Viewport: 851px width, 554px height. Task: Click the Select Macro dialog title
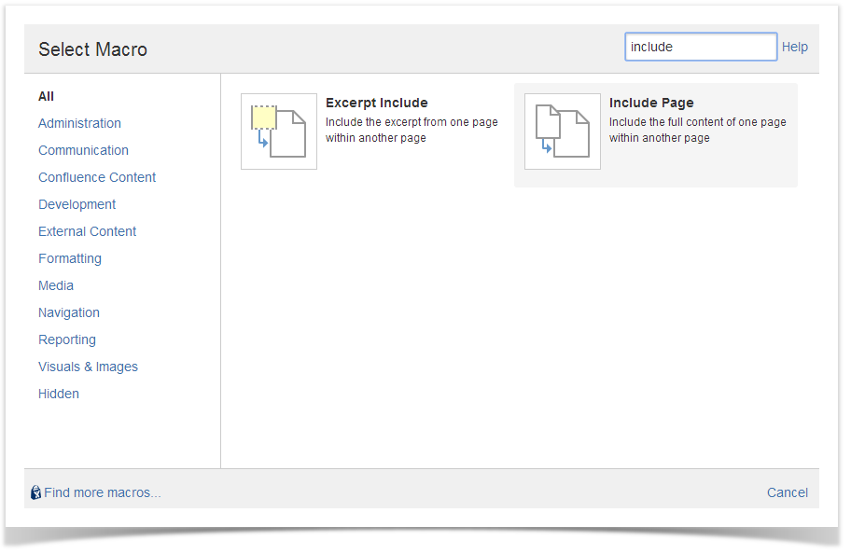[92, 49]
